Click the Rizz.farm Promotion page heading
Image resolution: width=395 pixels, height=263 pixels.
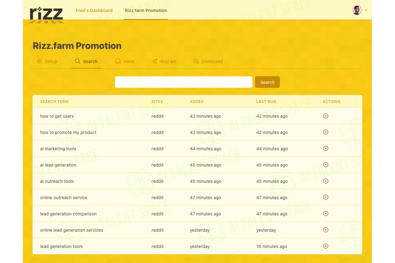coord(77,46)
